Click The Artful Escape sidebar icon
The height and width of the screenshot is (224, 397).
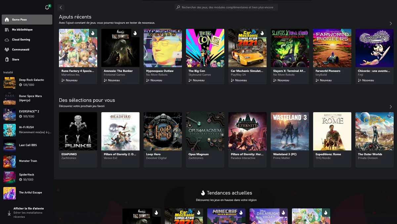(10, 193)
